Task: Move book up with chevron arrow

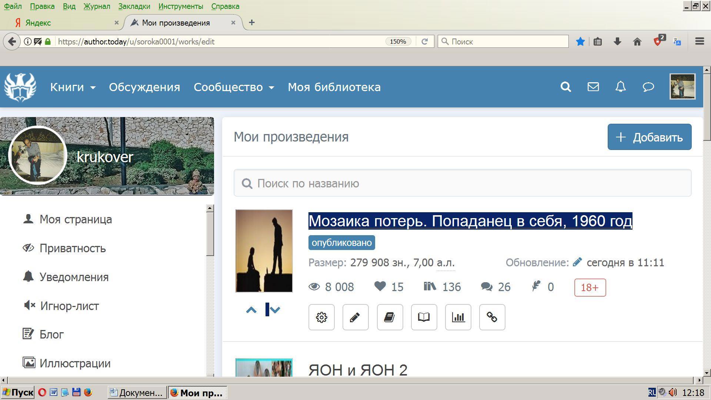Action: (x=251, y=310)
